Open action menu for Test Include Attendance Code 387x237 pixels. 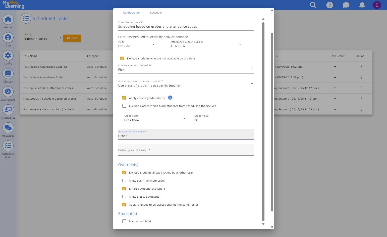[361, 77]
